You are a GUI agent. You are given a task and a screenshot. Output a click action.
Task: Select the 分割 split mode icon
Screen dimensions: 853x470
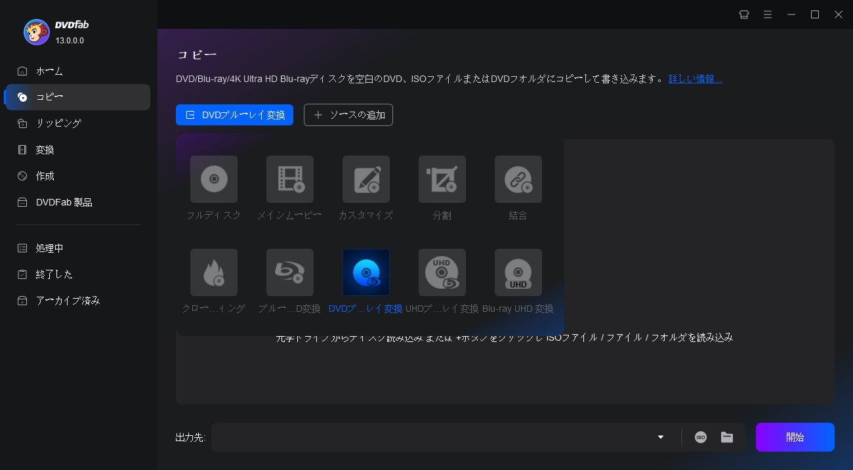click(x=442, y=179)
